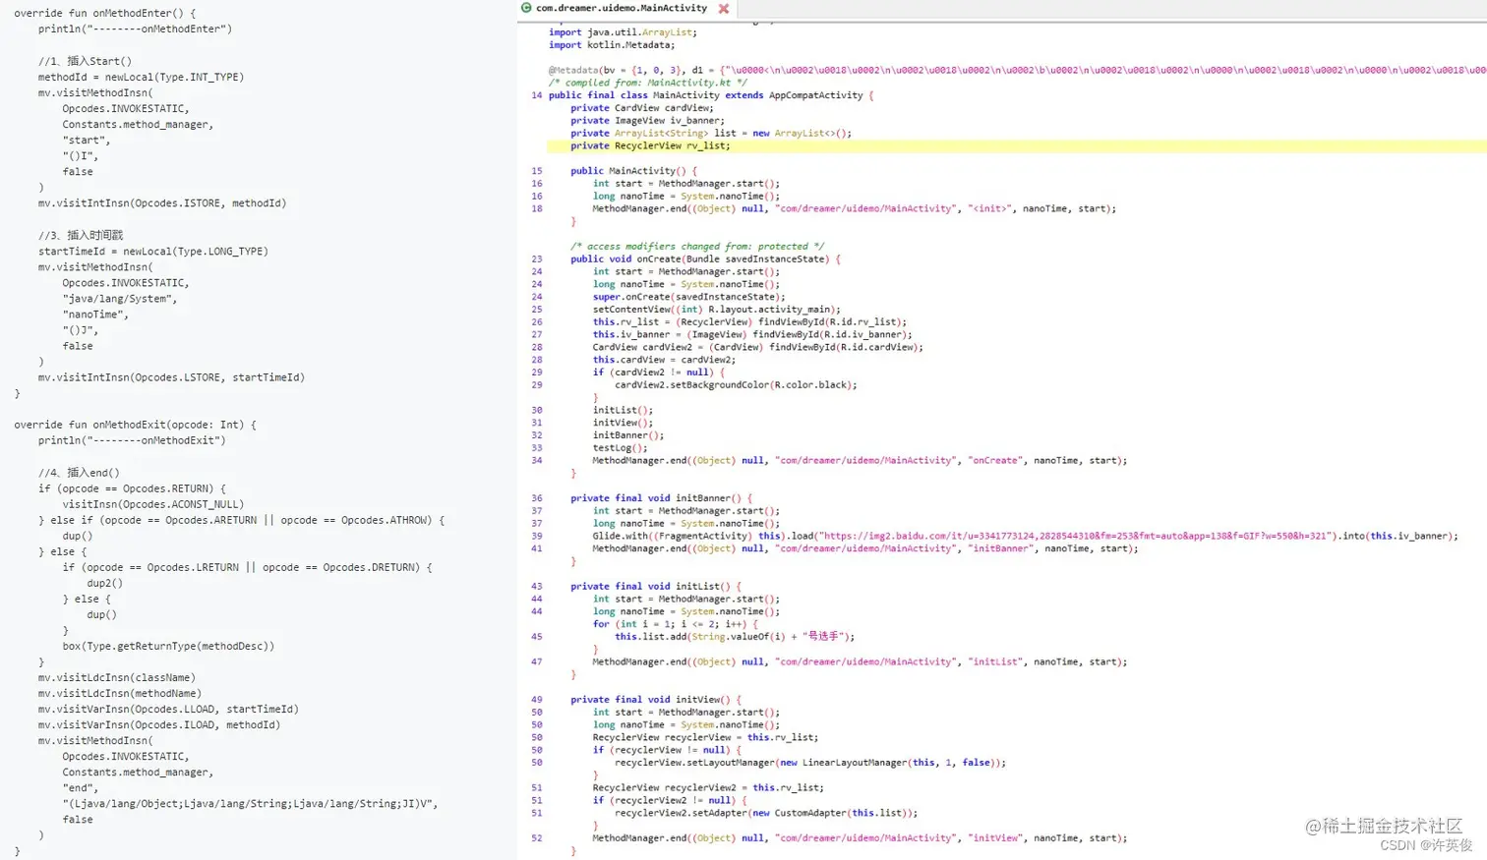The height and width of the screenshot is (860, 1487).
Task: Click the comment '//1、插入Start()'
Action: pos(85,61)
